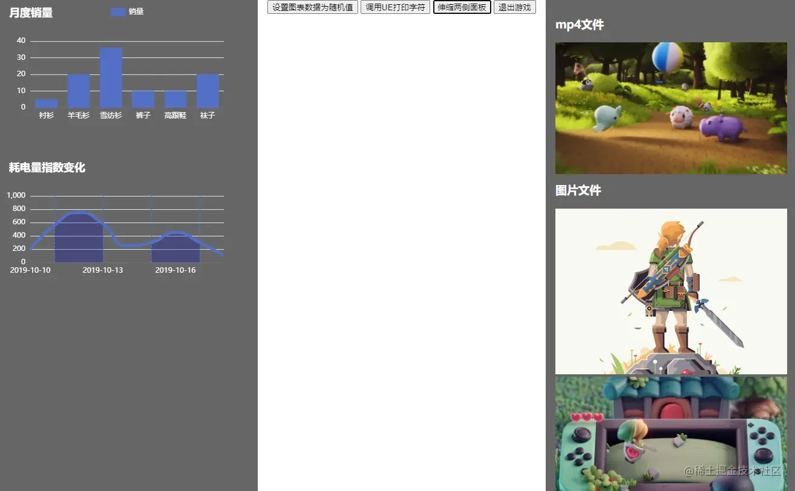Viewport: 795px width, 491px height.
Task: Click the 衬衫 bar in sales chart
Action: tap(46, 103)
